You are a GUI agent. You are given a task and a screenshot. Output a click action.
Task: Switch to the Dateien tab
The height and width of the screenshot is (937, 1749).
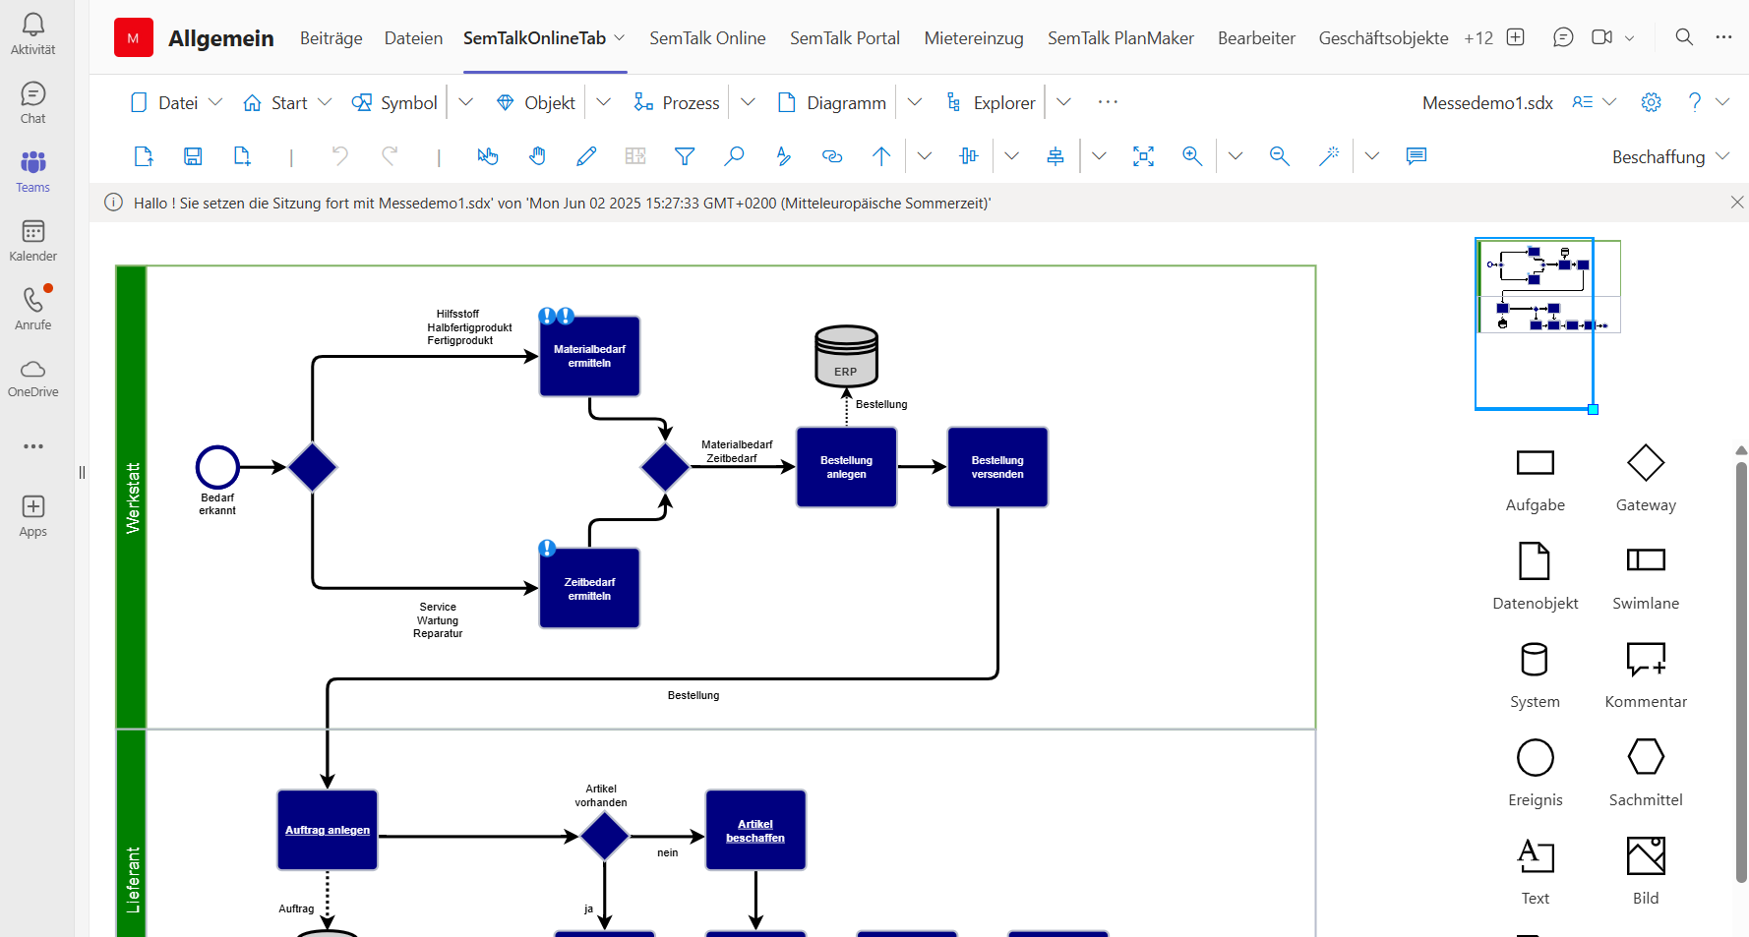[x=413, y=37]
